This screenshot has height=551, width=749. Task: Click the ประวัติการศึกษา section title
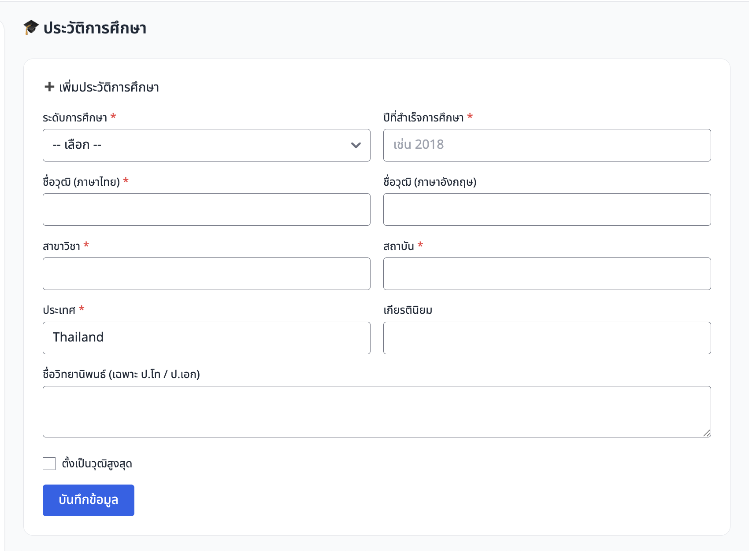tap(95, 28)
